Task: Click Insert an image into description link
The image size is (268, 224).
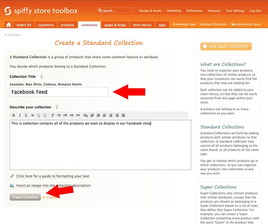Action: click(53, 186)
